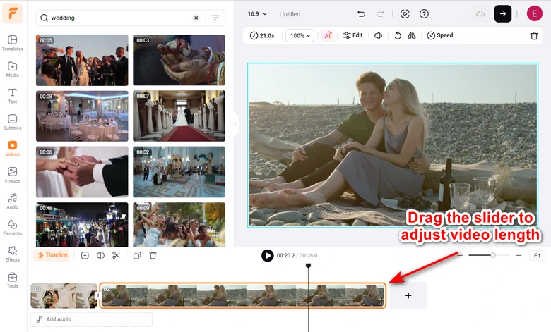Image resolution: width=551 pixels, height=332 pixels.
Task: Open the 16:9 aspect ratio dropdown
Action: tap(257, 14)
